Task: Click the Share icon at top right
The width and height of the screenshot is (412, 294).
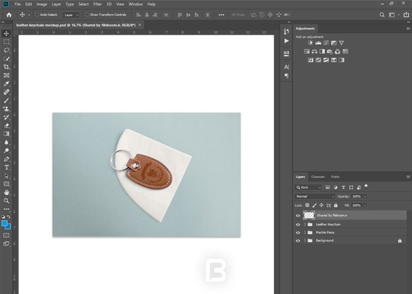Action: tap(406, 15)
